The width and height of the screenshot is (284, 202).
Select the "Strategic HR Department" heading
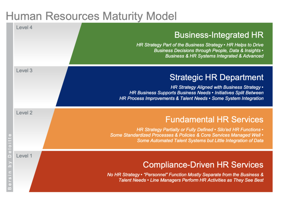click(216, 77)
